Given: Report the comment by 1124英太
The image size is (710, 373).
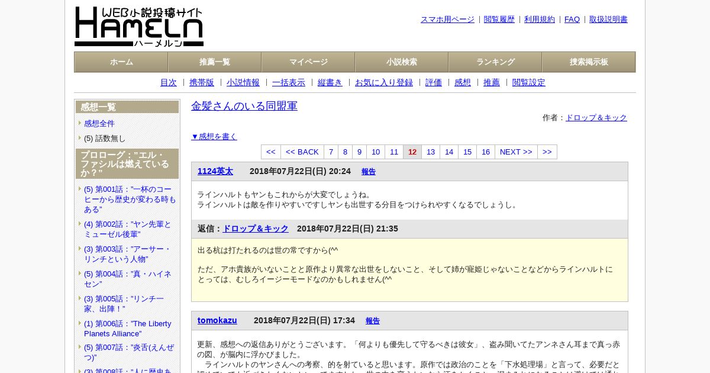Looking at the screenshot, I should click(x=369, y=172).
